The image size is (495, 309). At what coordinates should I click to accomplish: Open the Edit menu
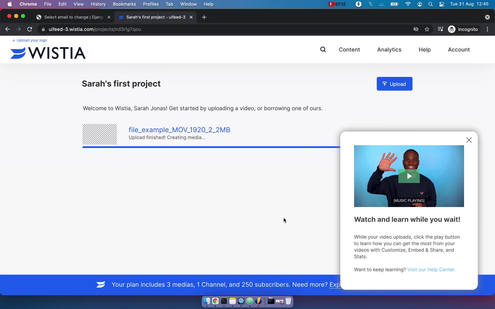point(62,4)
